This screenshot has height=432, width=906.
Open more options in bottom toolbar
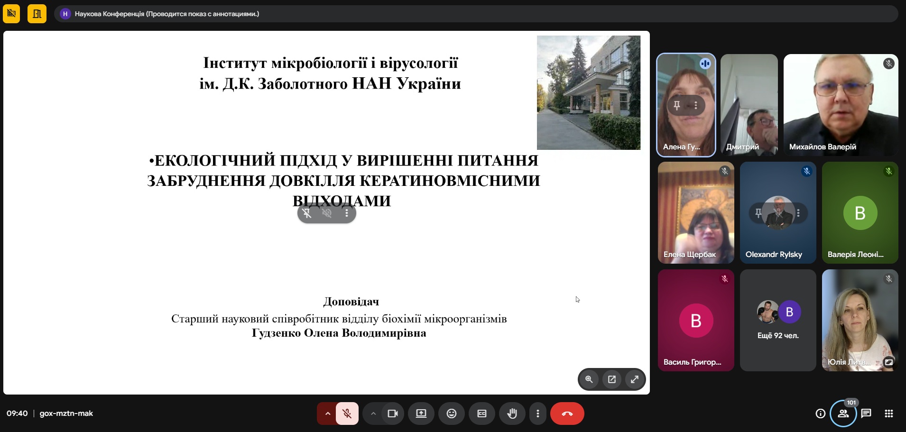click(x=537, y=414)
